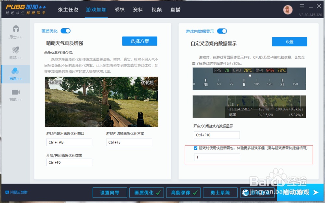Open 选择方案 to pick a scheme
Viewport: 325px width, 203px height.
tap(139, 41)
